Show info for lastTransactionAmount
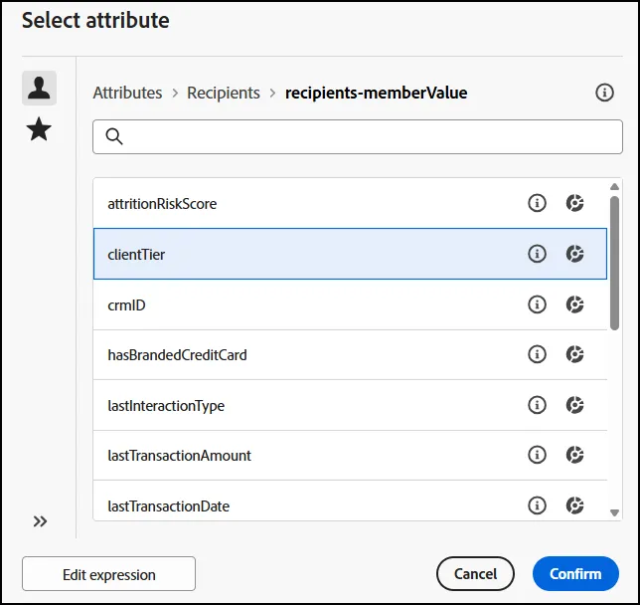 pos(537,455)
